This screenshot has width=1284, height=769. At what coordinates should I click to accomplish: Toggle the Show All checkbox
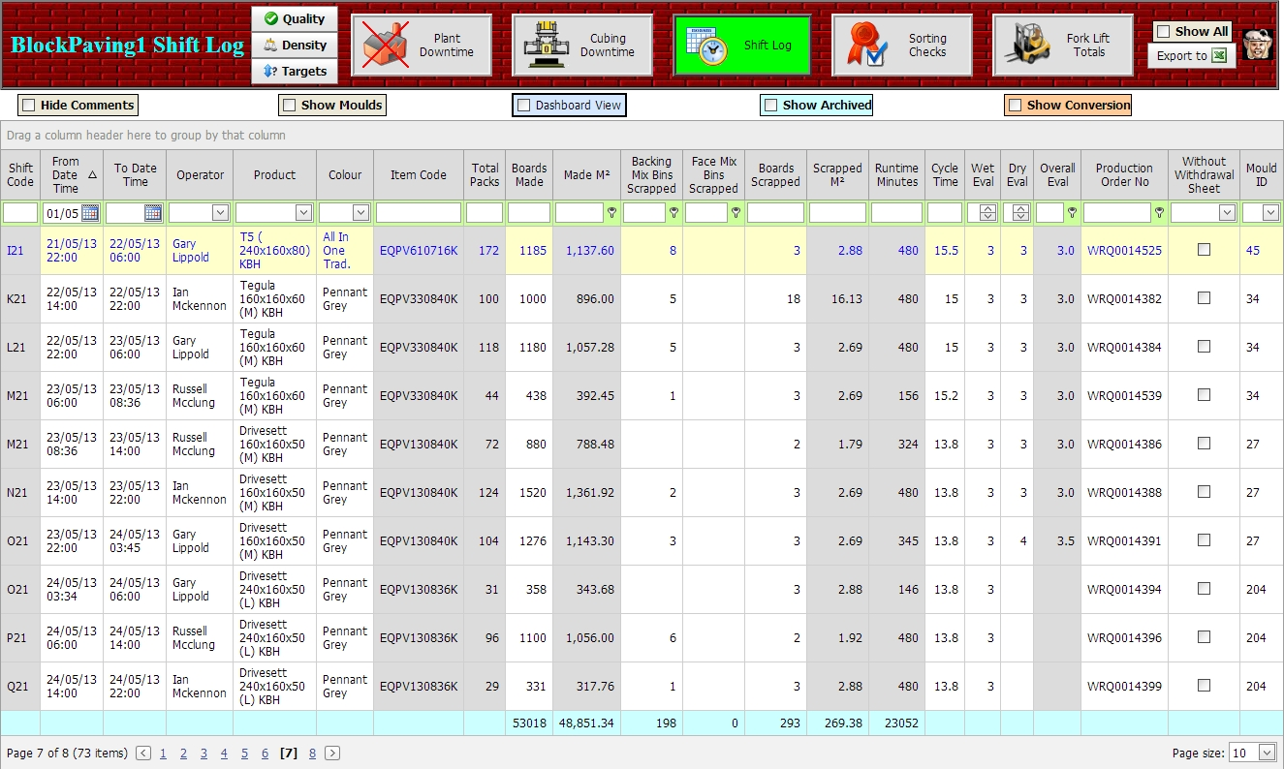1164,31
